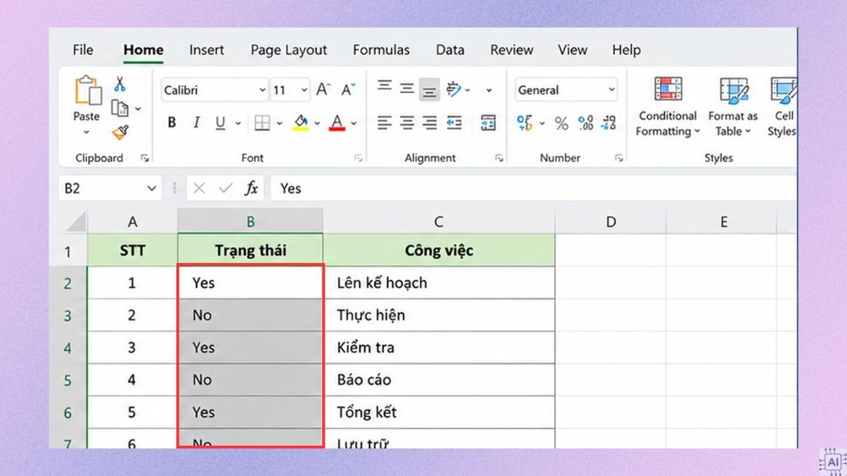Select the cell containing Lên kế hoạch
This screenshot has width=847, height=476.
tap(439, 283)
